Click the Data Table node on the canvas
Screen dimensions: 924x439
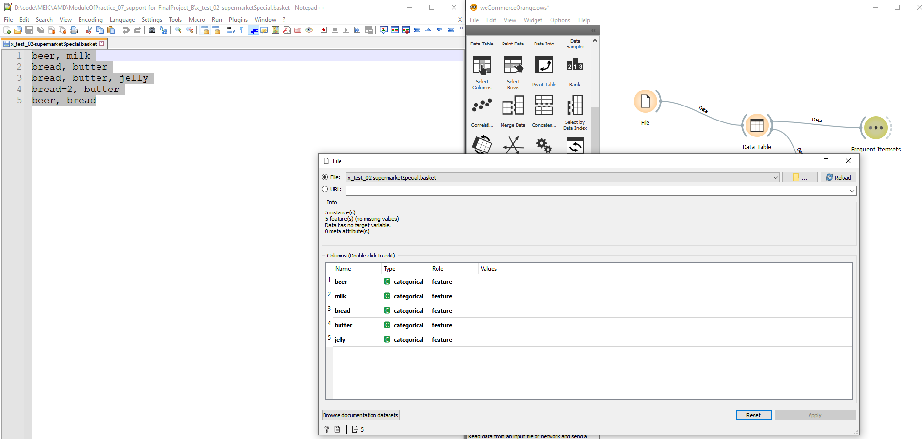click(x=757, y=126)
